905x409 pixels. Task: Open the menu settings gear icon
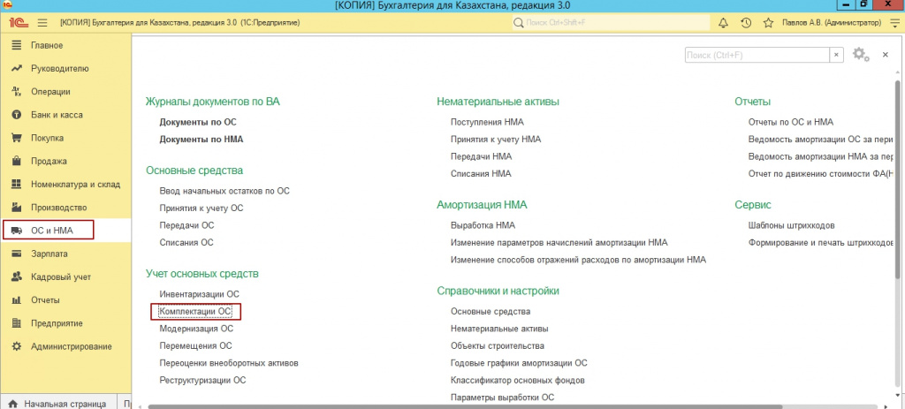pyautogui.click(x=859, y=54)
